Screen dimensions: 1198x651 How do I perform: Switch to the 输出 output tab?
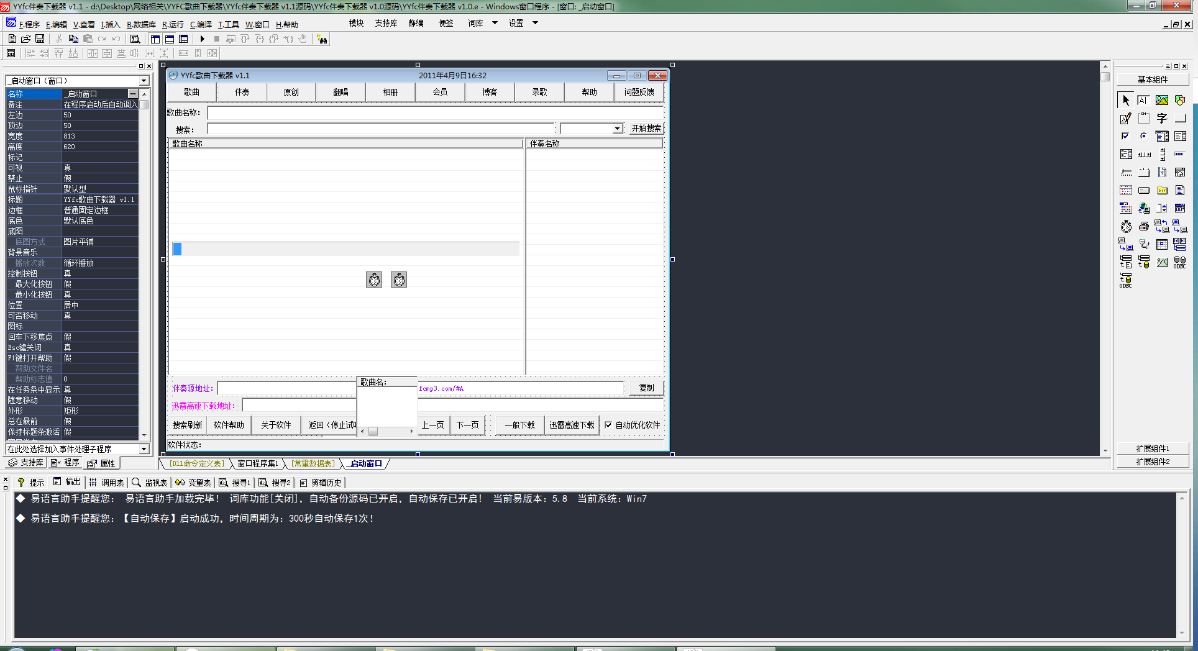click(x=67, y=482)
